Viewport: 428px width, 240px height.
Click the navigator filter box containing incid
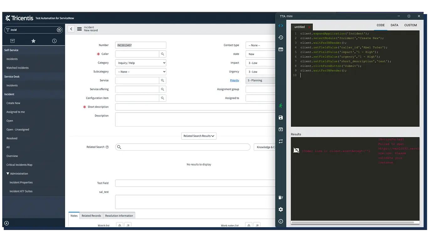coord(33,30)
